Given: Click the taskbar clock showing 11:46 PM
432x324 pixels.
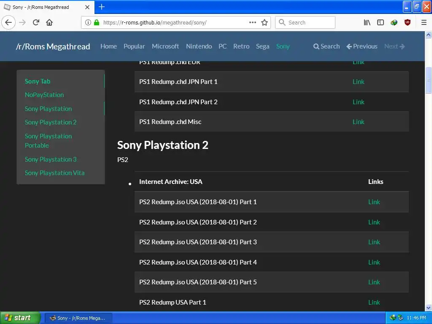Looking at the screenshot, I should pos(416,318).
